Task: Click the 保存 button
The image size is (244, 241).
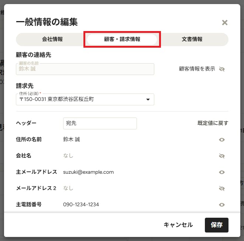Action: 216,225
